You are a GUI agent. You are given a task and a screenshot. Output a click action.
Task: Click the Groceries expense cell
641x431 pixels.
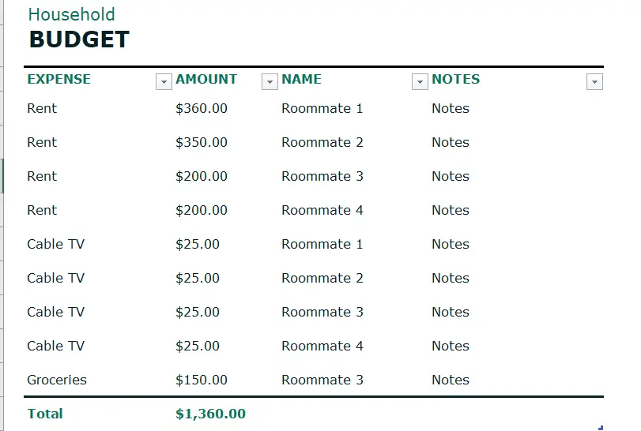[57, 380]
